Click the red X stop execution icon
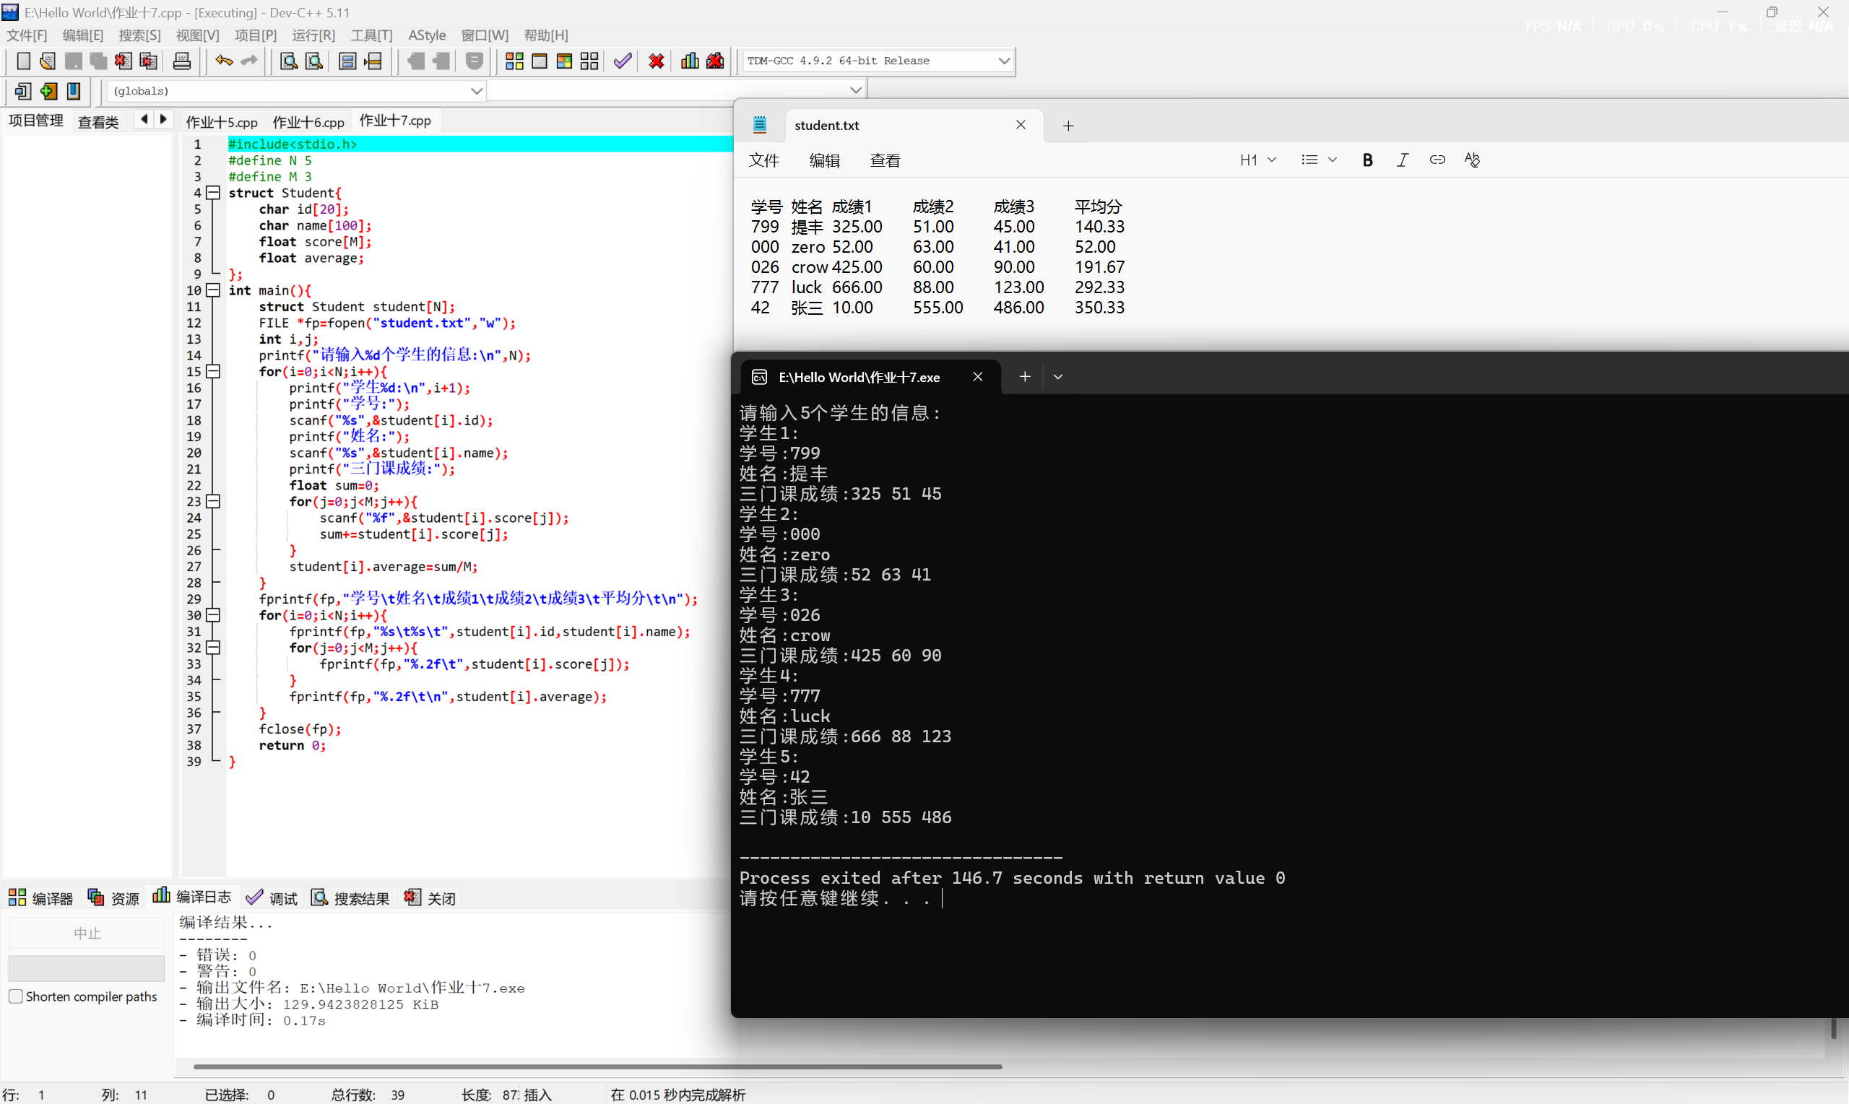This screenshot has width=1849, height=1104. click(656, 61)
